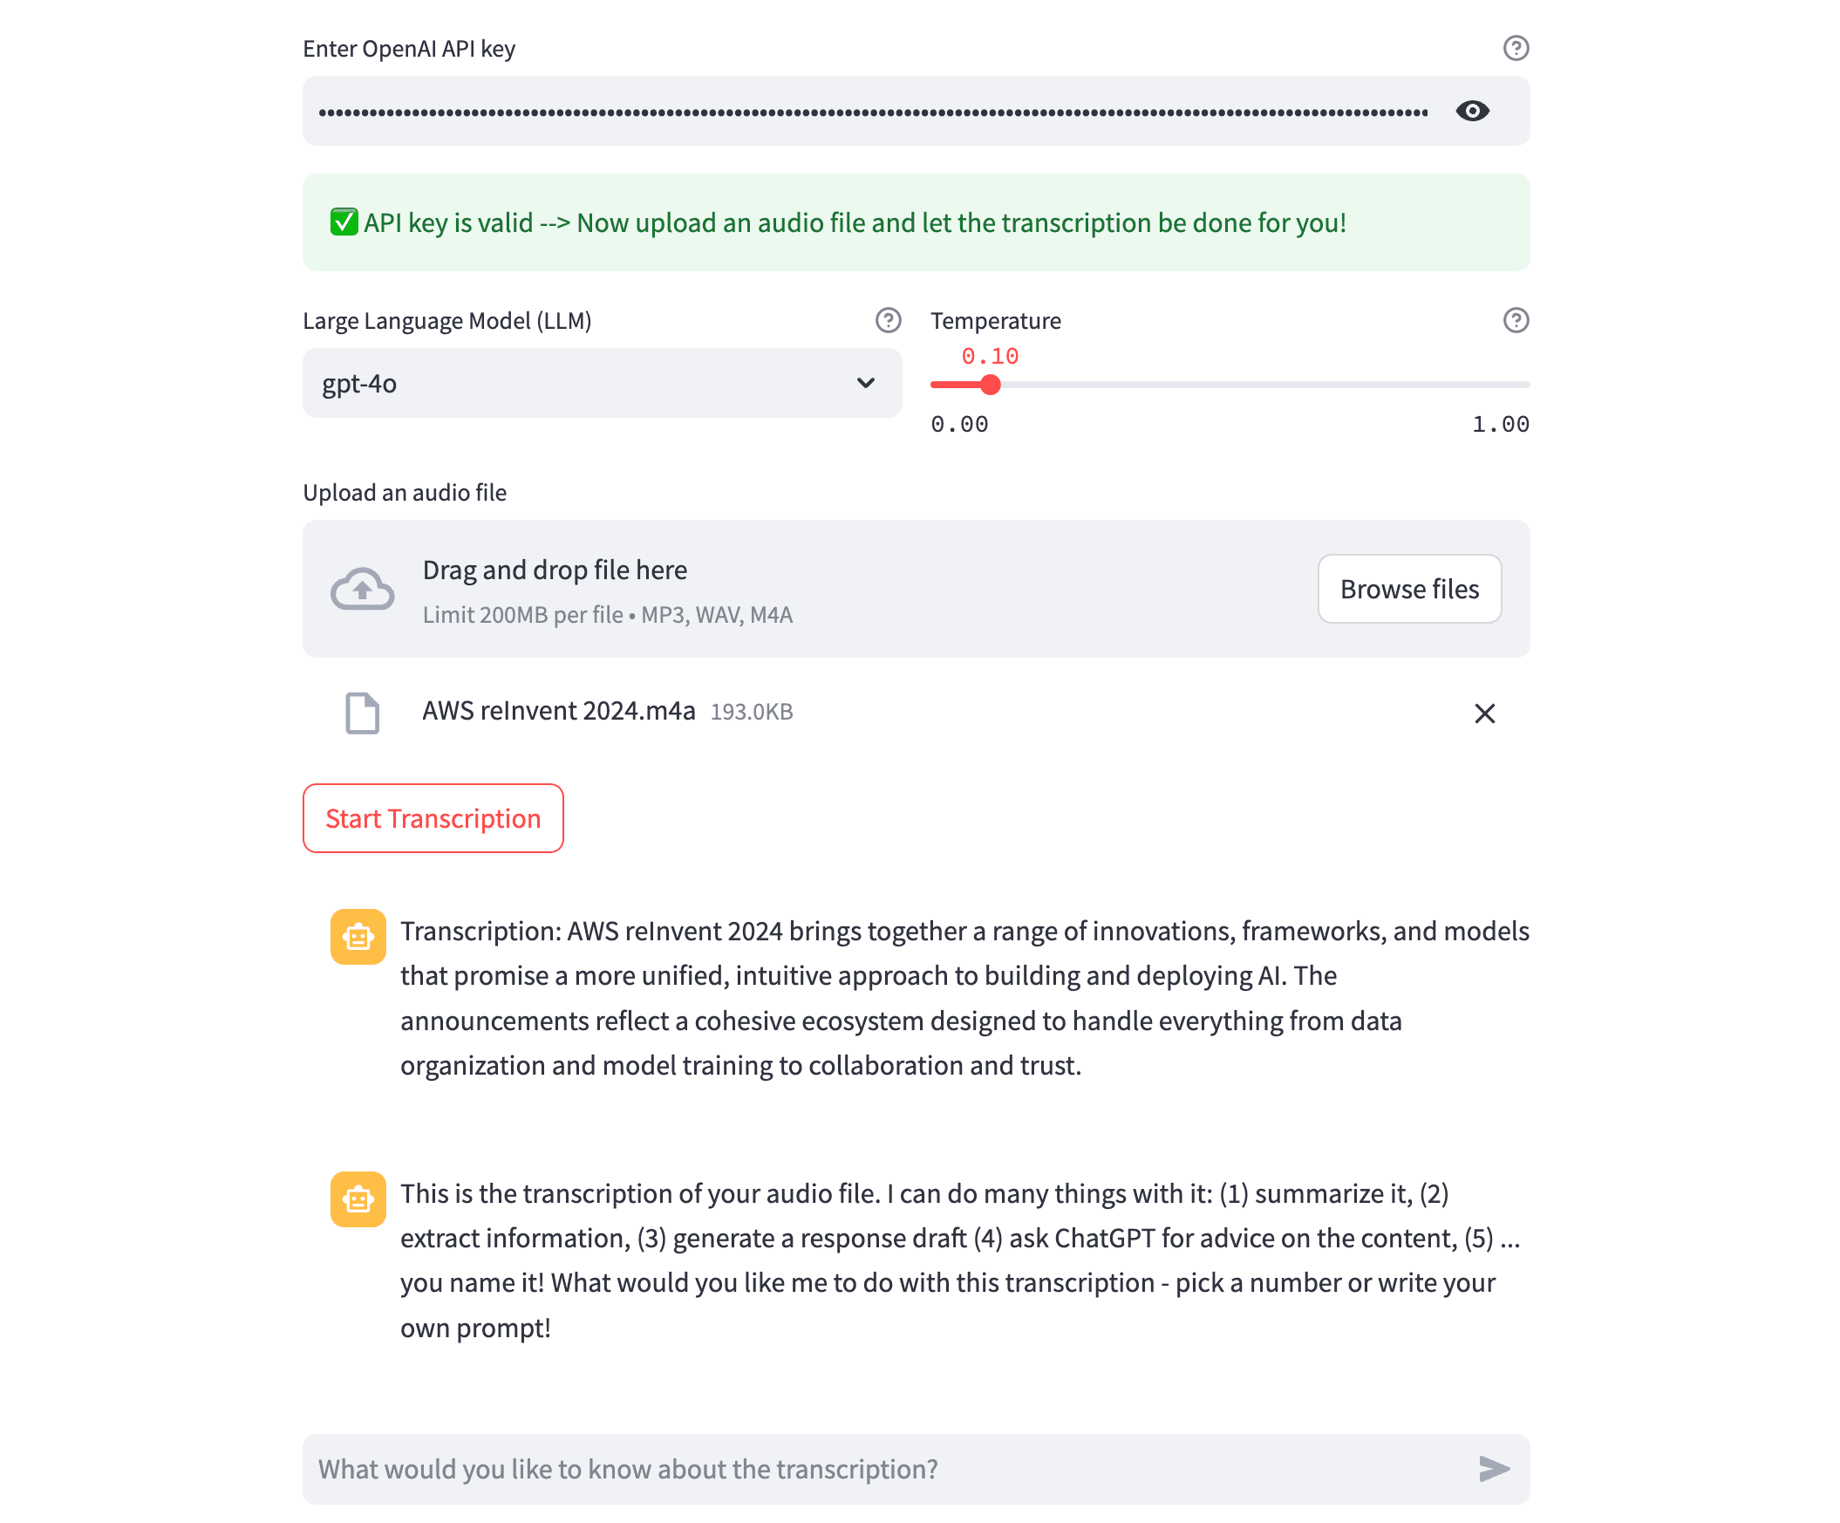
Task: Click the chat input about the transcription
Action: coord(885,1469)
